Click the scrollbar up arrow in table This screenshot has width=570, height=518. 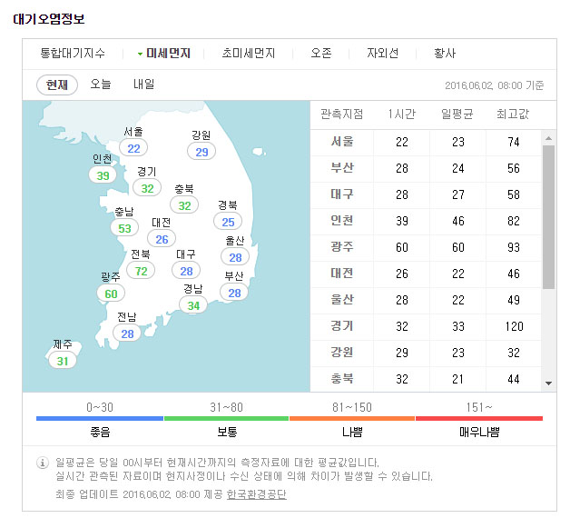pyautogui.click(x=548, y=138)
